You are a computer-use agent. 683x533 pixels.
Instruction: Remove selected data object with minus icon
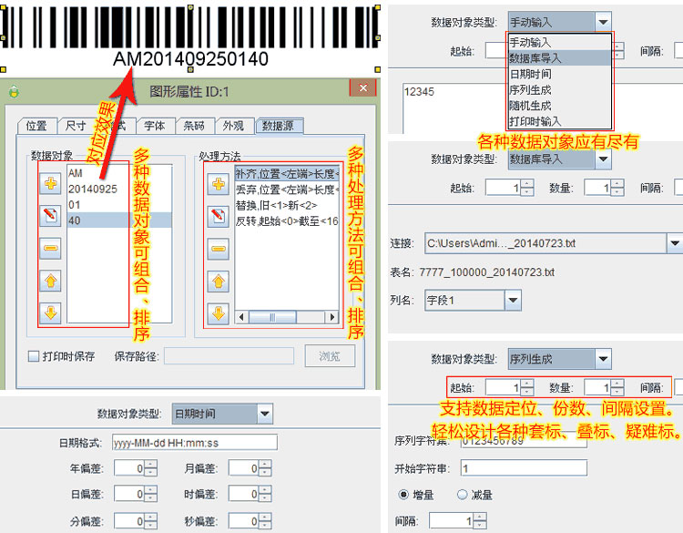pyautogui.click(x=51, y=248)
